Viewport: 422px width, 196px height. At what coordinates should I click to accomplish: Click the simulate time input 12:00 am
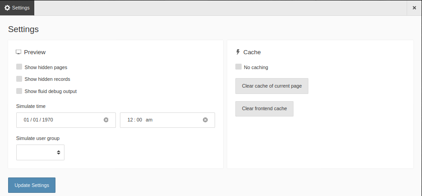167,120
